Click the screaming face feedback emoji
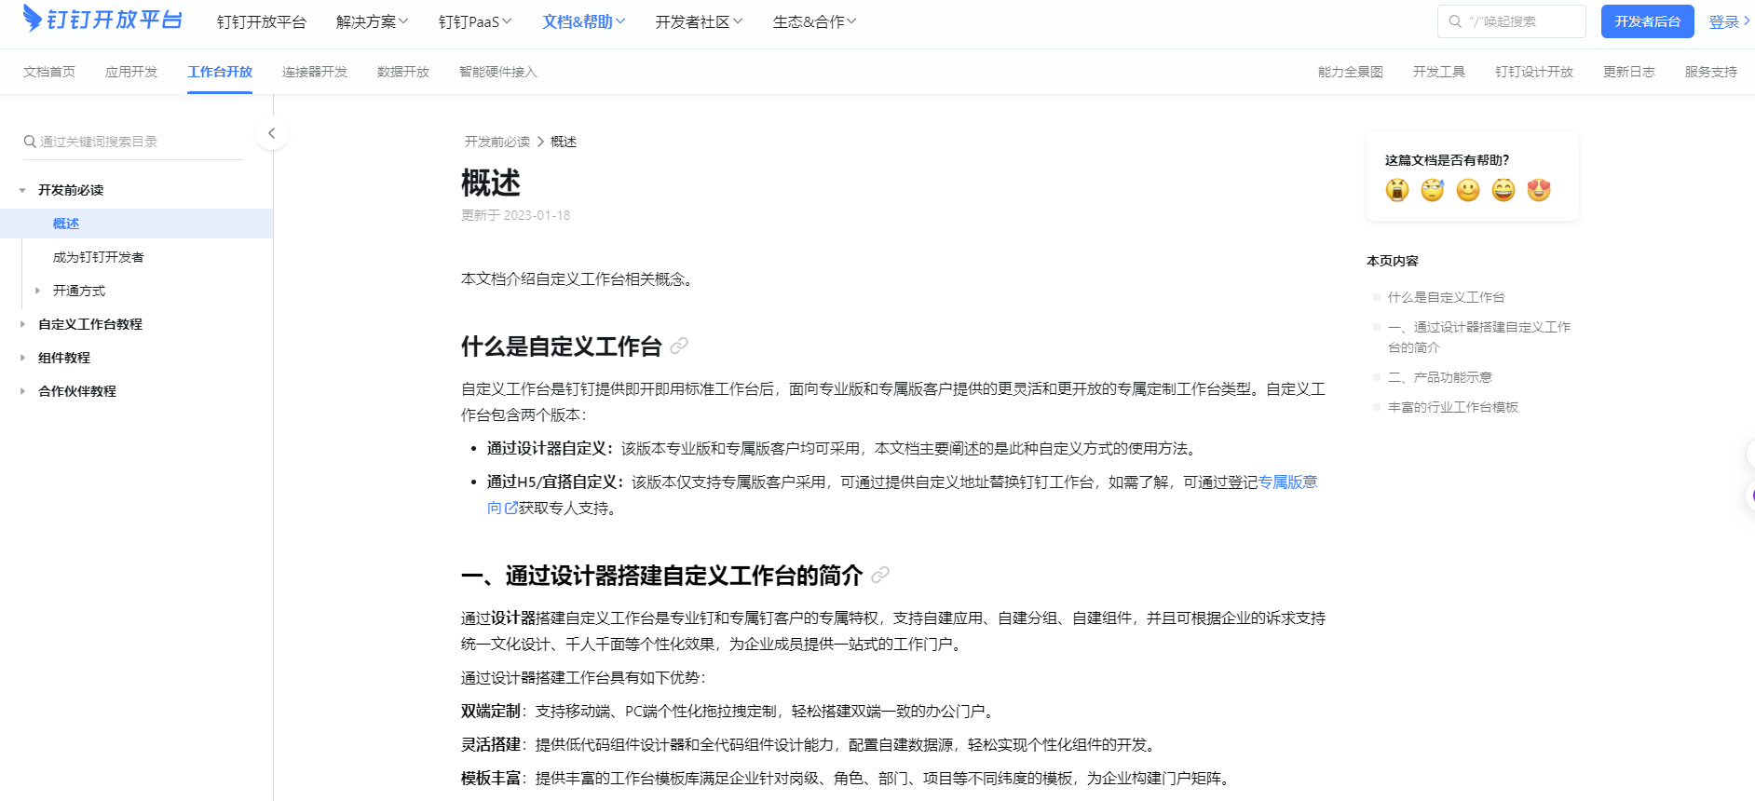The height and width of the screenshot is (801, 1755). (x=1396, y=190)
